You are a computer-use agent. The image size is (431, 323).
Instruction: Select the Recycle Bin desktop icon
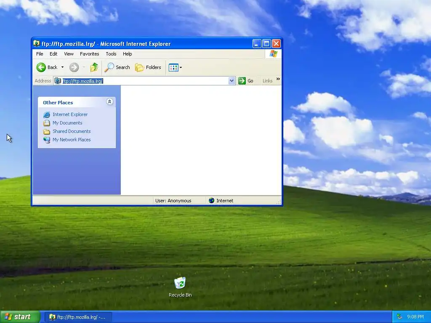[180, 287]
